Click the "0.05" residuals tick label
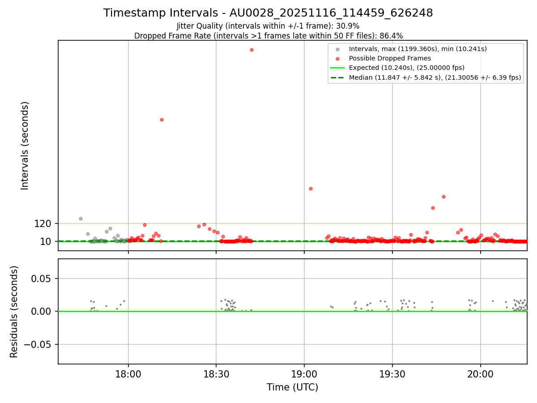The image size is (537, 403). pyautogui.click(x=42, y=279)
